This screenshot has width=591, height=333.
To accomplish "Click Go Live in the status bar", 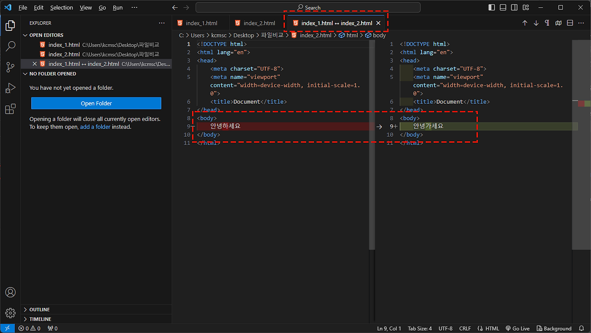I will 518,328.
